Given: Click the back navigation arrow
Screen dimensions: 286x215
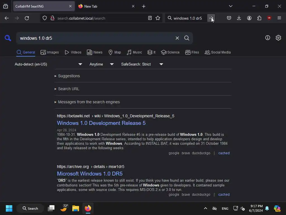Looking at the screenshot, I should (7, 18).
